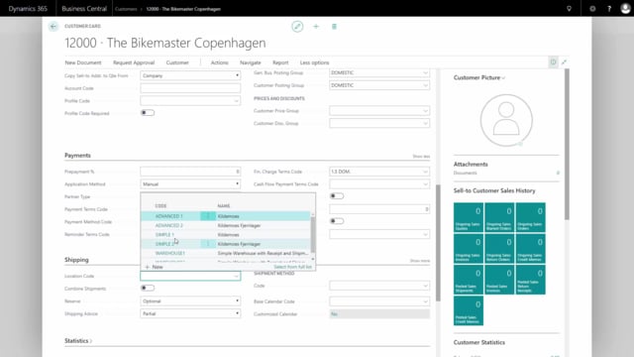Open the Posted Sales Return Receipts tile
The image size is (634, 357).
pos(531,280)
